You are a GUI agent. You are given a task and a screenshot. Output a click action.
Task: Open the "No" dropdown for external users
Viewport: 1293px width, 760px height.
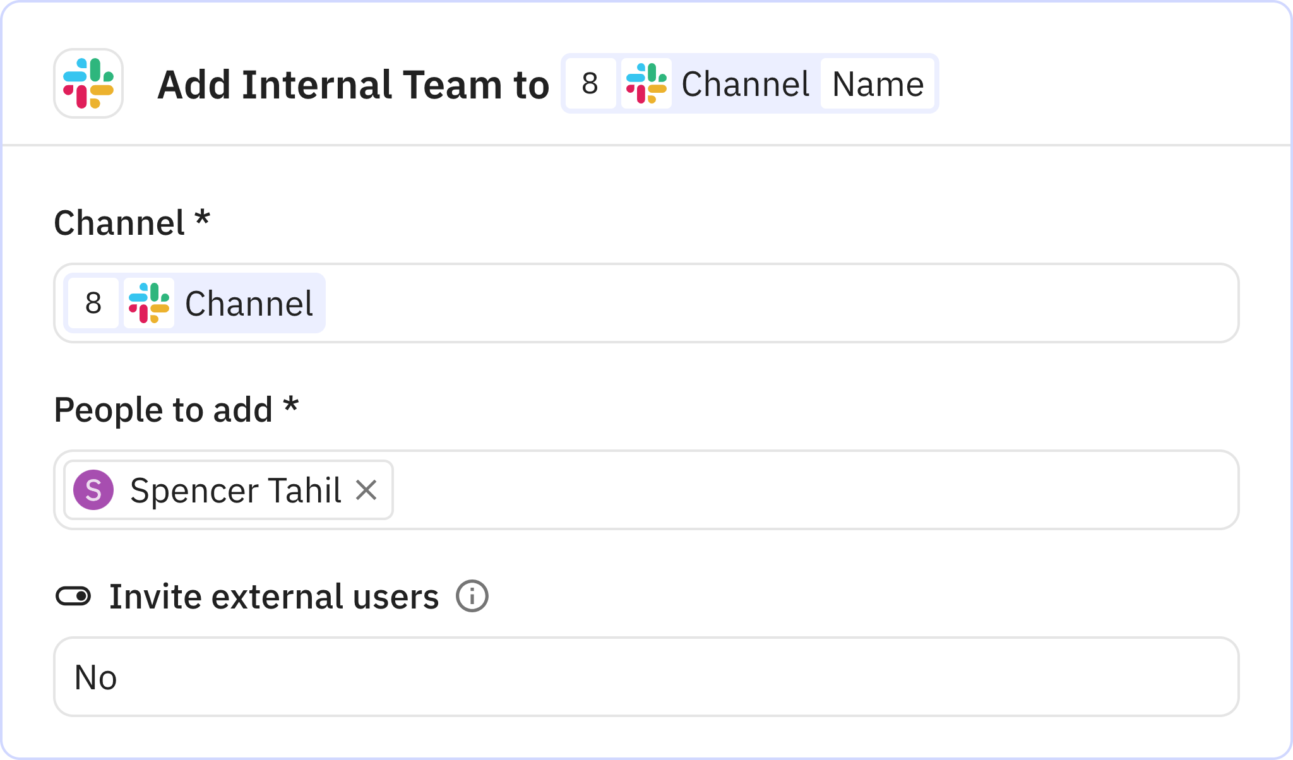pyautogui.click(x=646, y=677)
